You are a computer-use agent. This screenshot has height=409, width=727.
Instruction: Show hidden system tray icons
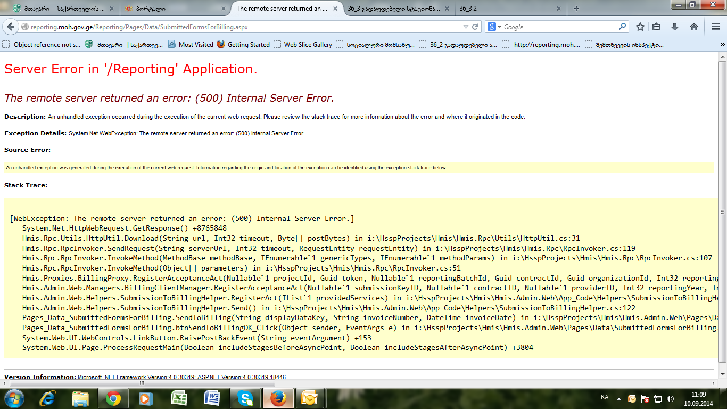[618, 398]
